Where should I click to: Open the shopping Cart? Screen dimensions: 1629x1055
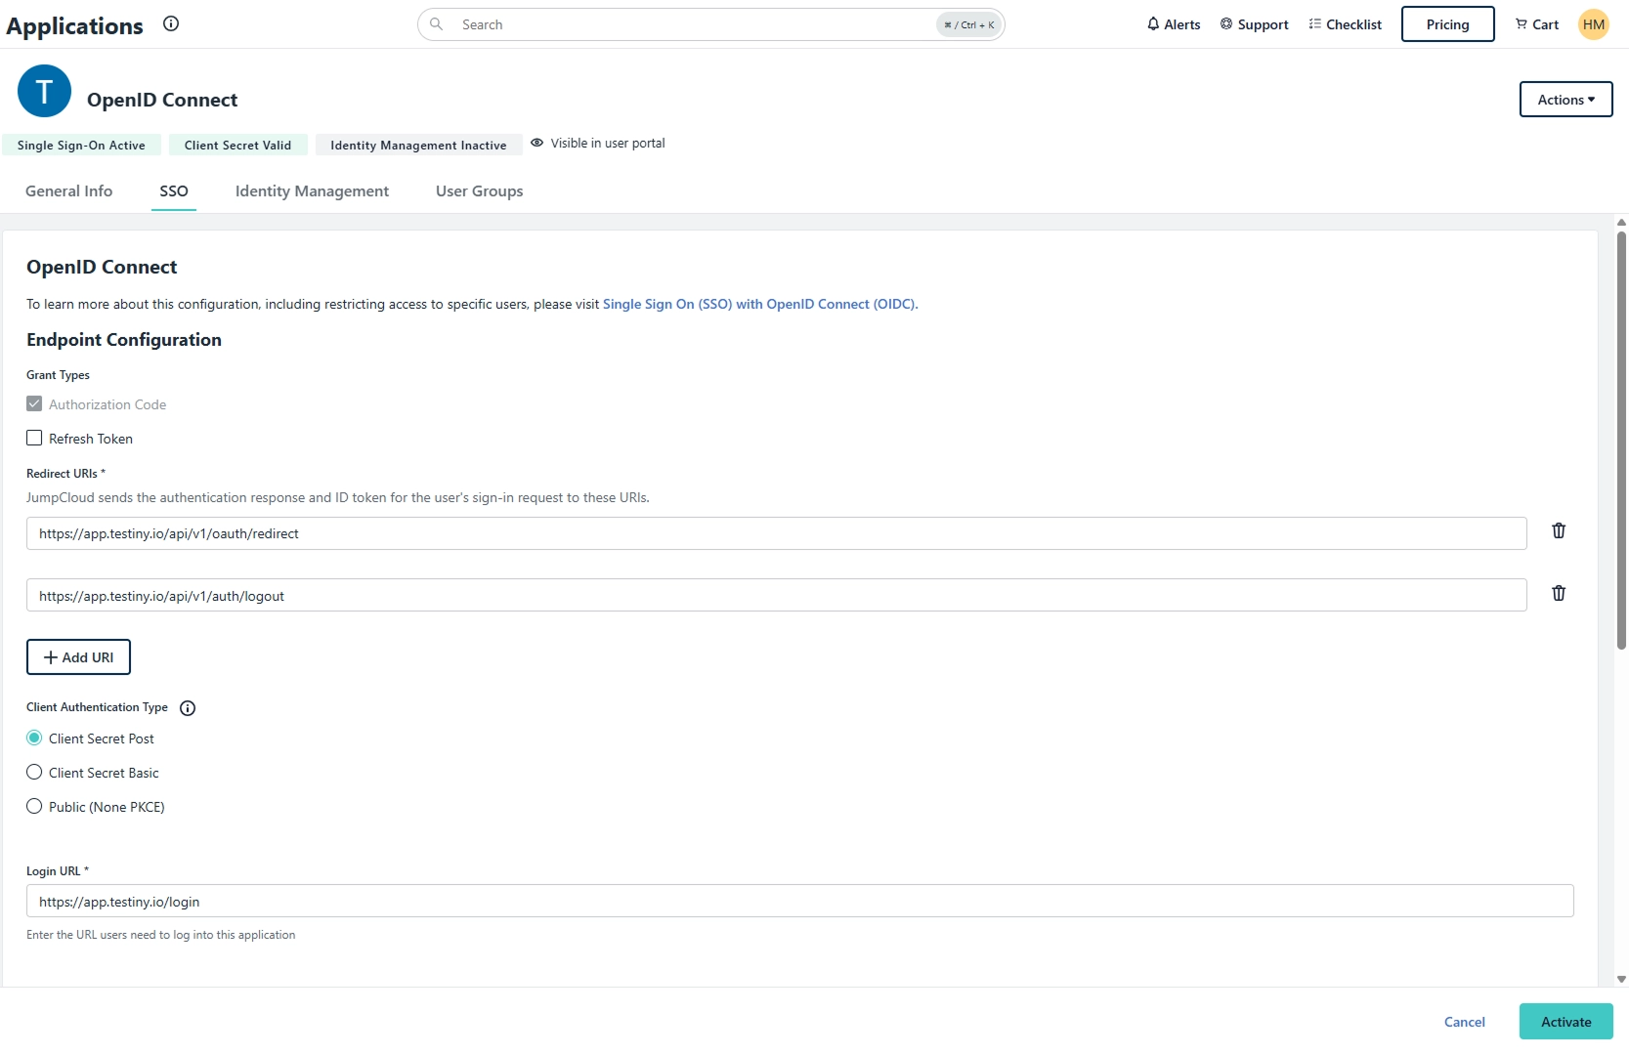pyautogui.click(x=1536, y=24)
